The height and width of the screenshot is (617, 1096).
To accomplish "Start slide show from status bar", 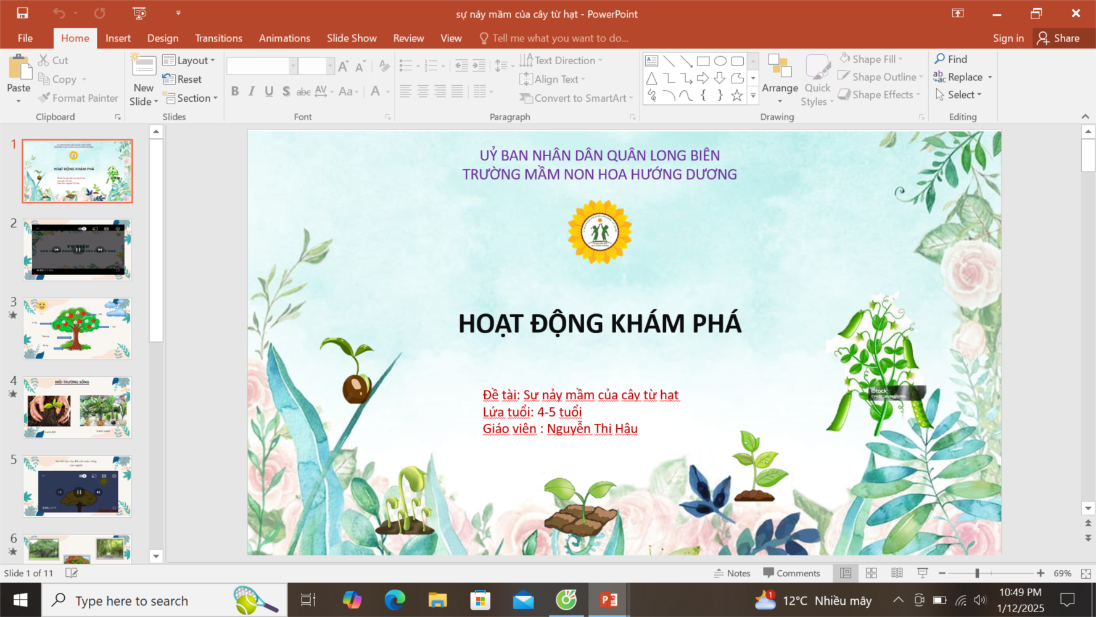I will [x=923, y=573].
